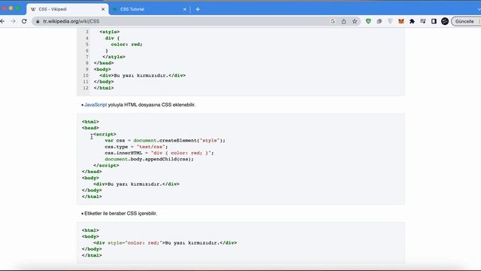Switch to the CSS Tutorial tab
This screenshot has height=271, width=481.
(150, 9)
